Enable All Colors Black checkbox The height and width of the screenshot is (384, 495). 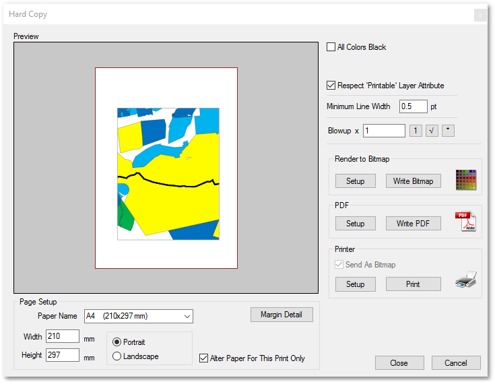(331, 47)
